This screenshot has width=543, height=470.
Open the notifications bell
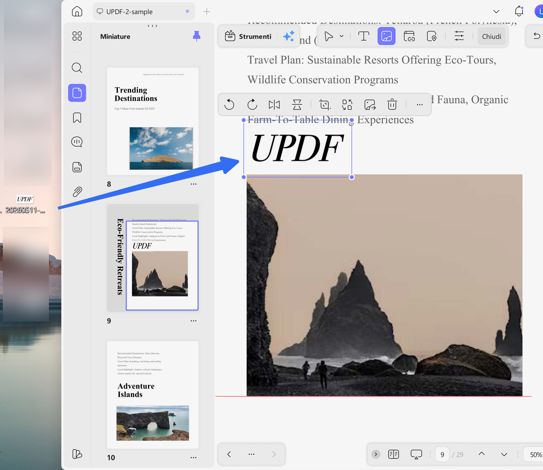tap(519, 11)
